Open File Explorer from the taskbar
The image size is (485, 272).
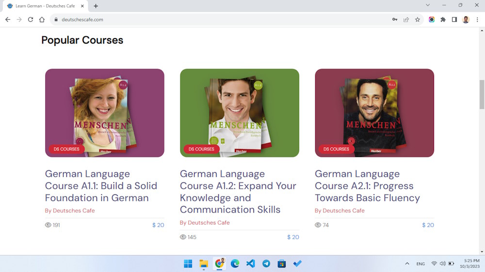[204, 264]
